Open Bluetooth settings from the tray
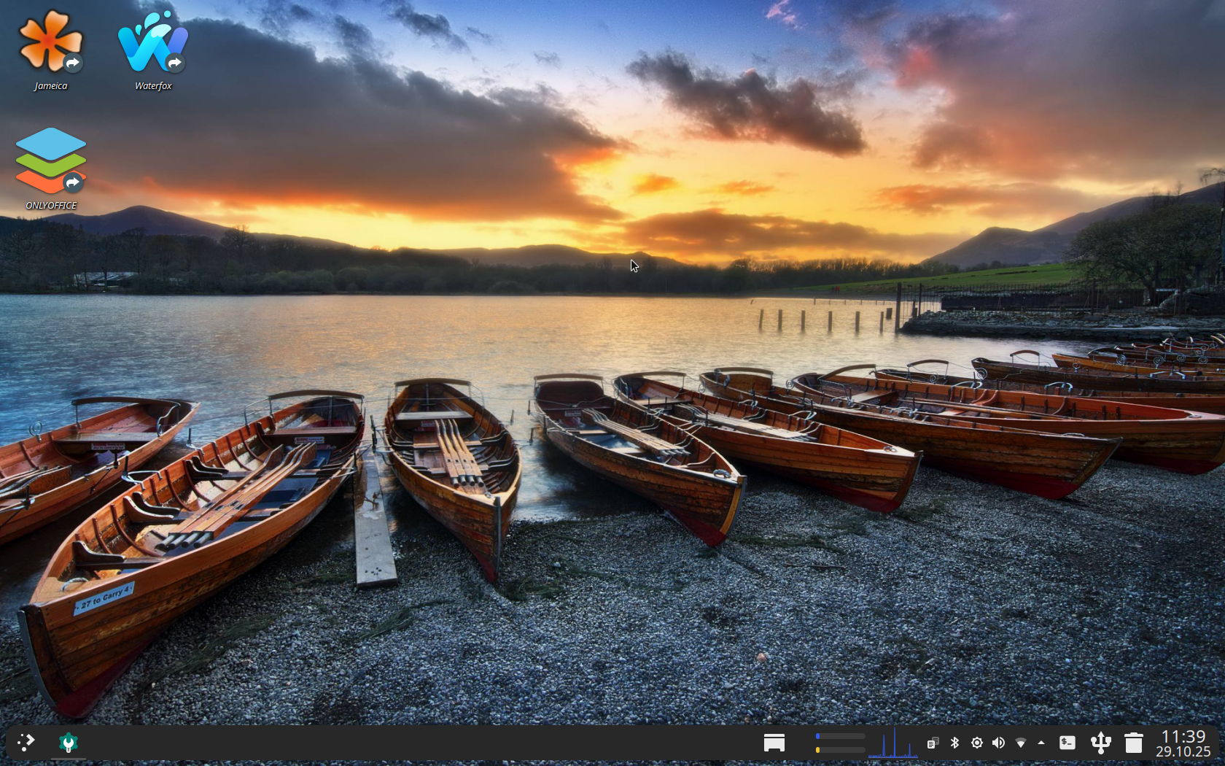 pyautogui.click(x=954, y=743)
